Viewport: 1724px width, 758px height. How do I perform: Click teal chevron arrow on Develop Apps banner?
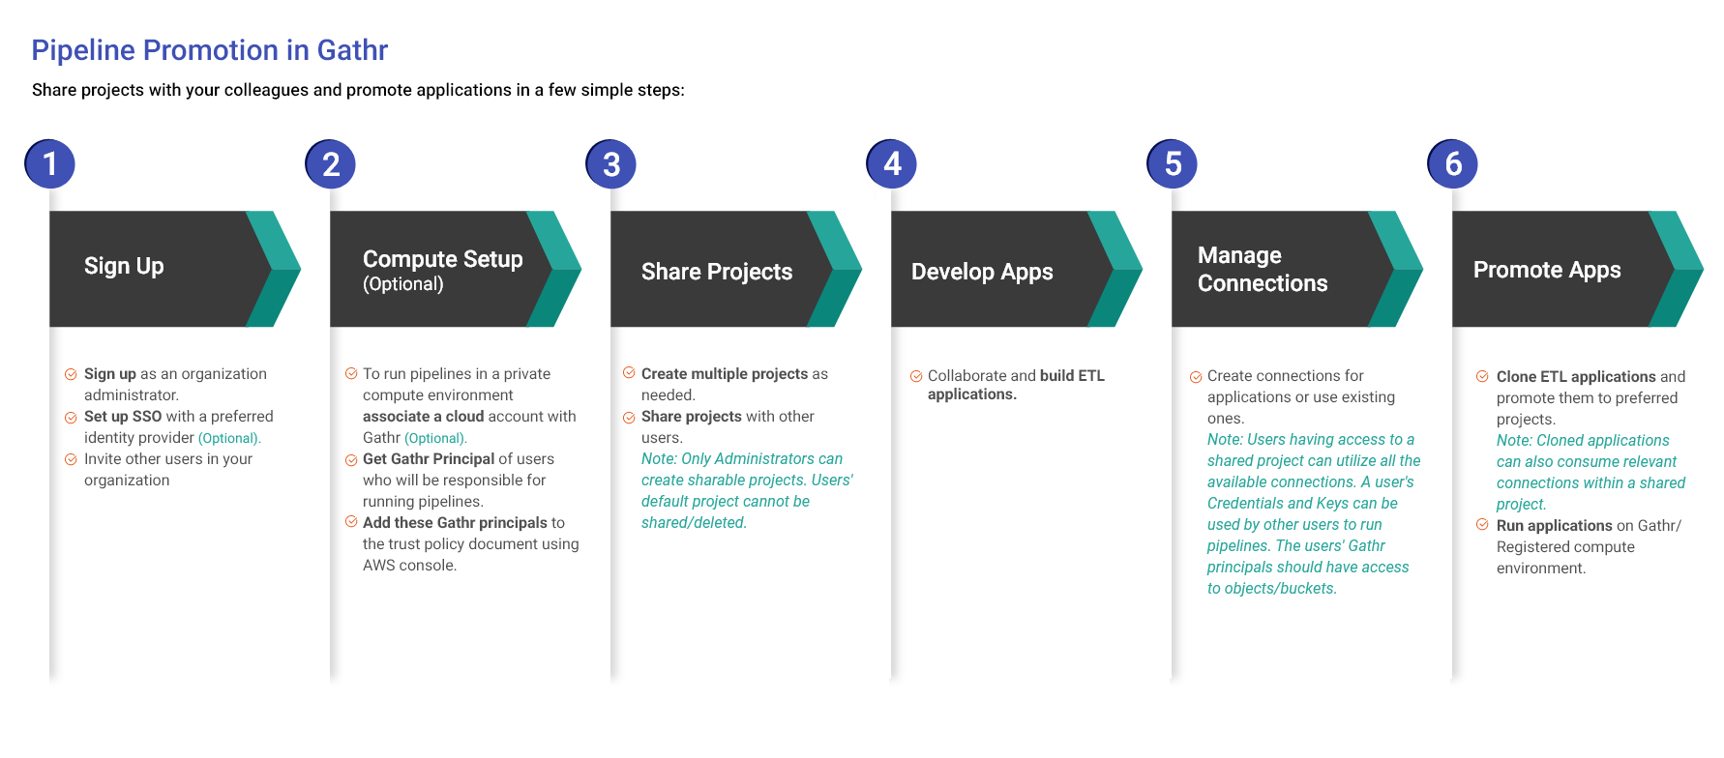click(x=1116, y=269)
